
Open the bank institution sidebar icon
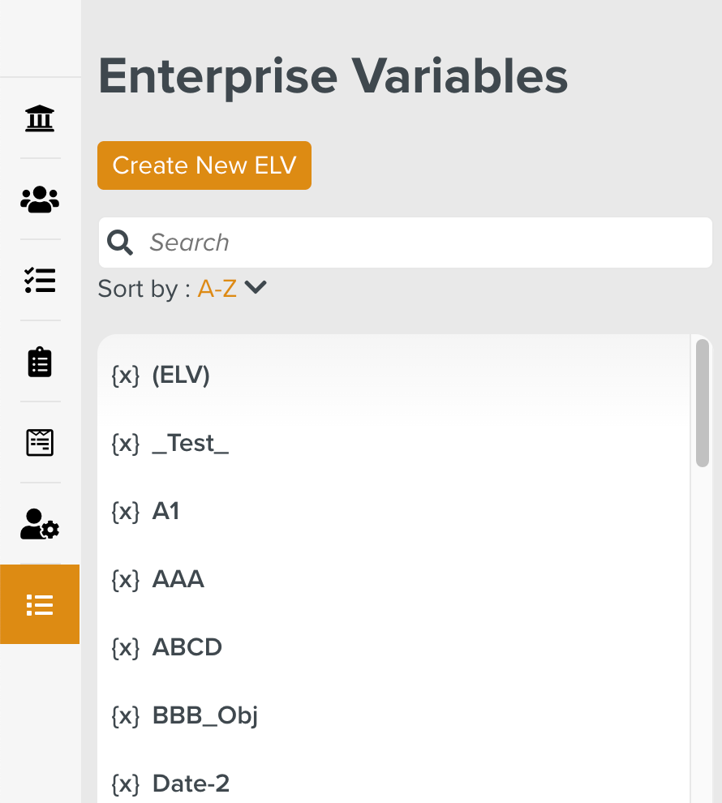40,118
